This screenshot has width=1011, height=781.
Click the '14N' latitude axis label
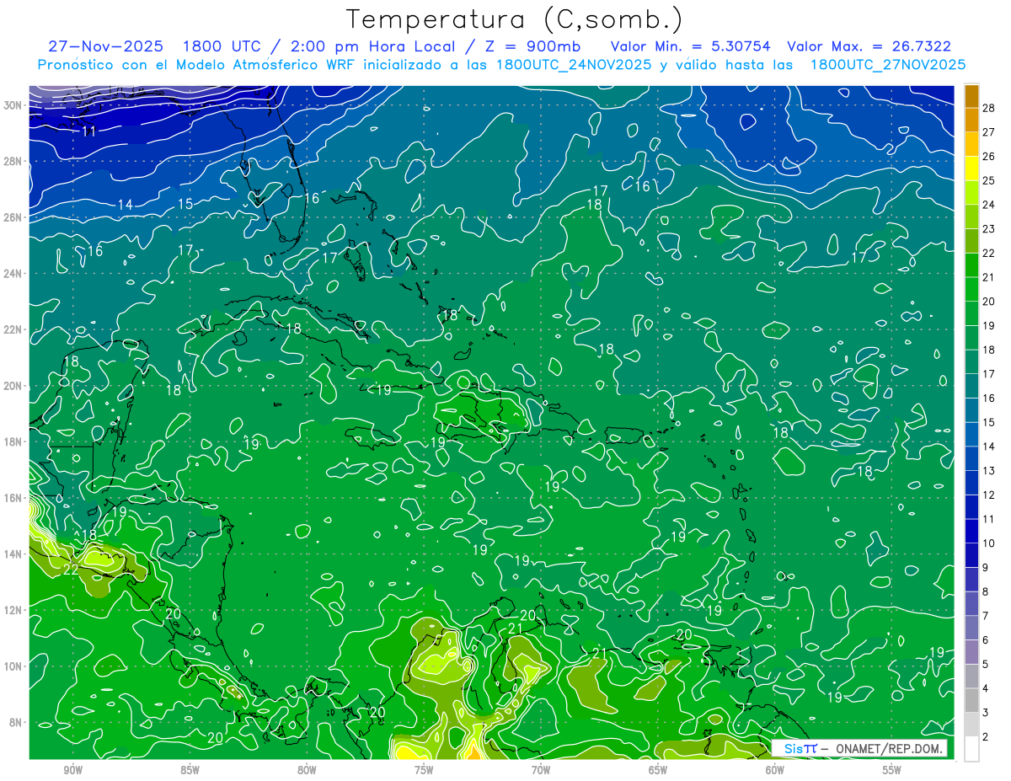coord(13,554)
